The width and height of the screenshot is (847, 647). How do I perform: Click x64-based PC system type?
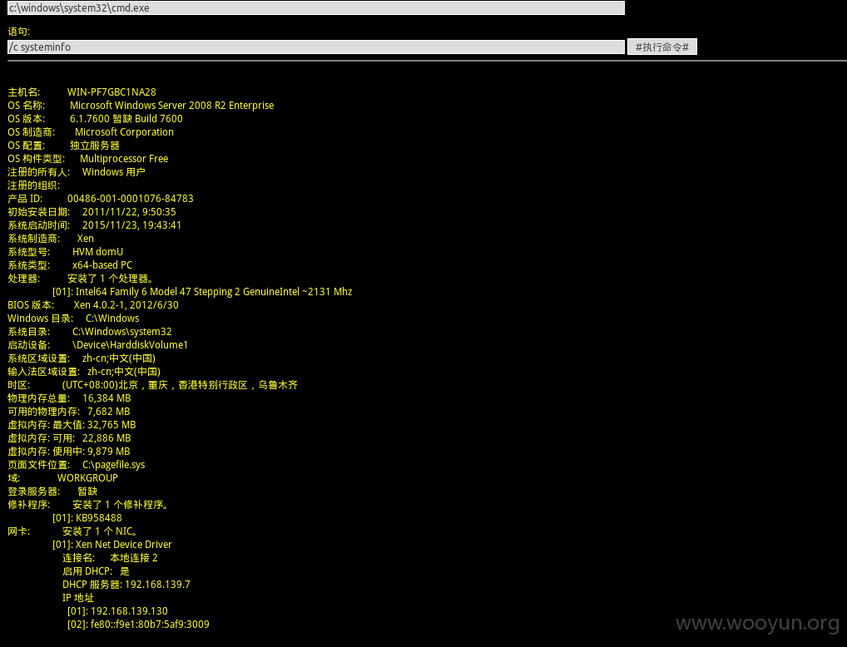click(102, 265)
